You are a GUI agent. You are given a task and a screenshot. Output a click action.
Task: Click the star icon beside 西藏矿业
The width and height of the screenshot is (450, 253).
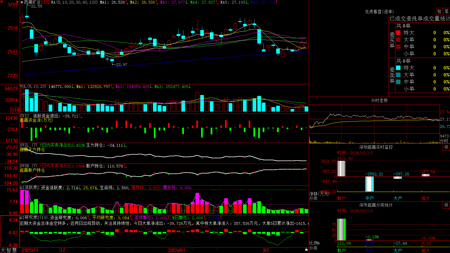tap(22, 2)
